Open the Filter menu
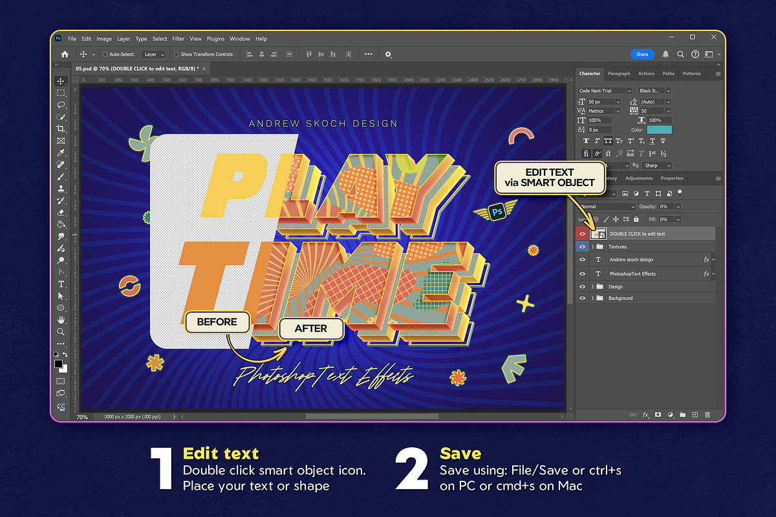Viewport: 776px width, 517px height. point(178,39)
